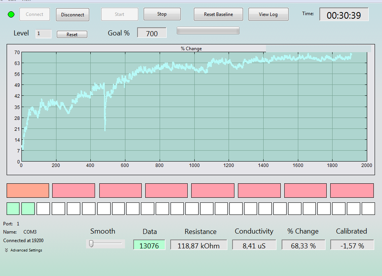Click the first green small indicator square
Viewport: 382px width, 276px height.
[x=13, y=209]
